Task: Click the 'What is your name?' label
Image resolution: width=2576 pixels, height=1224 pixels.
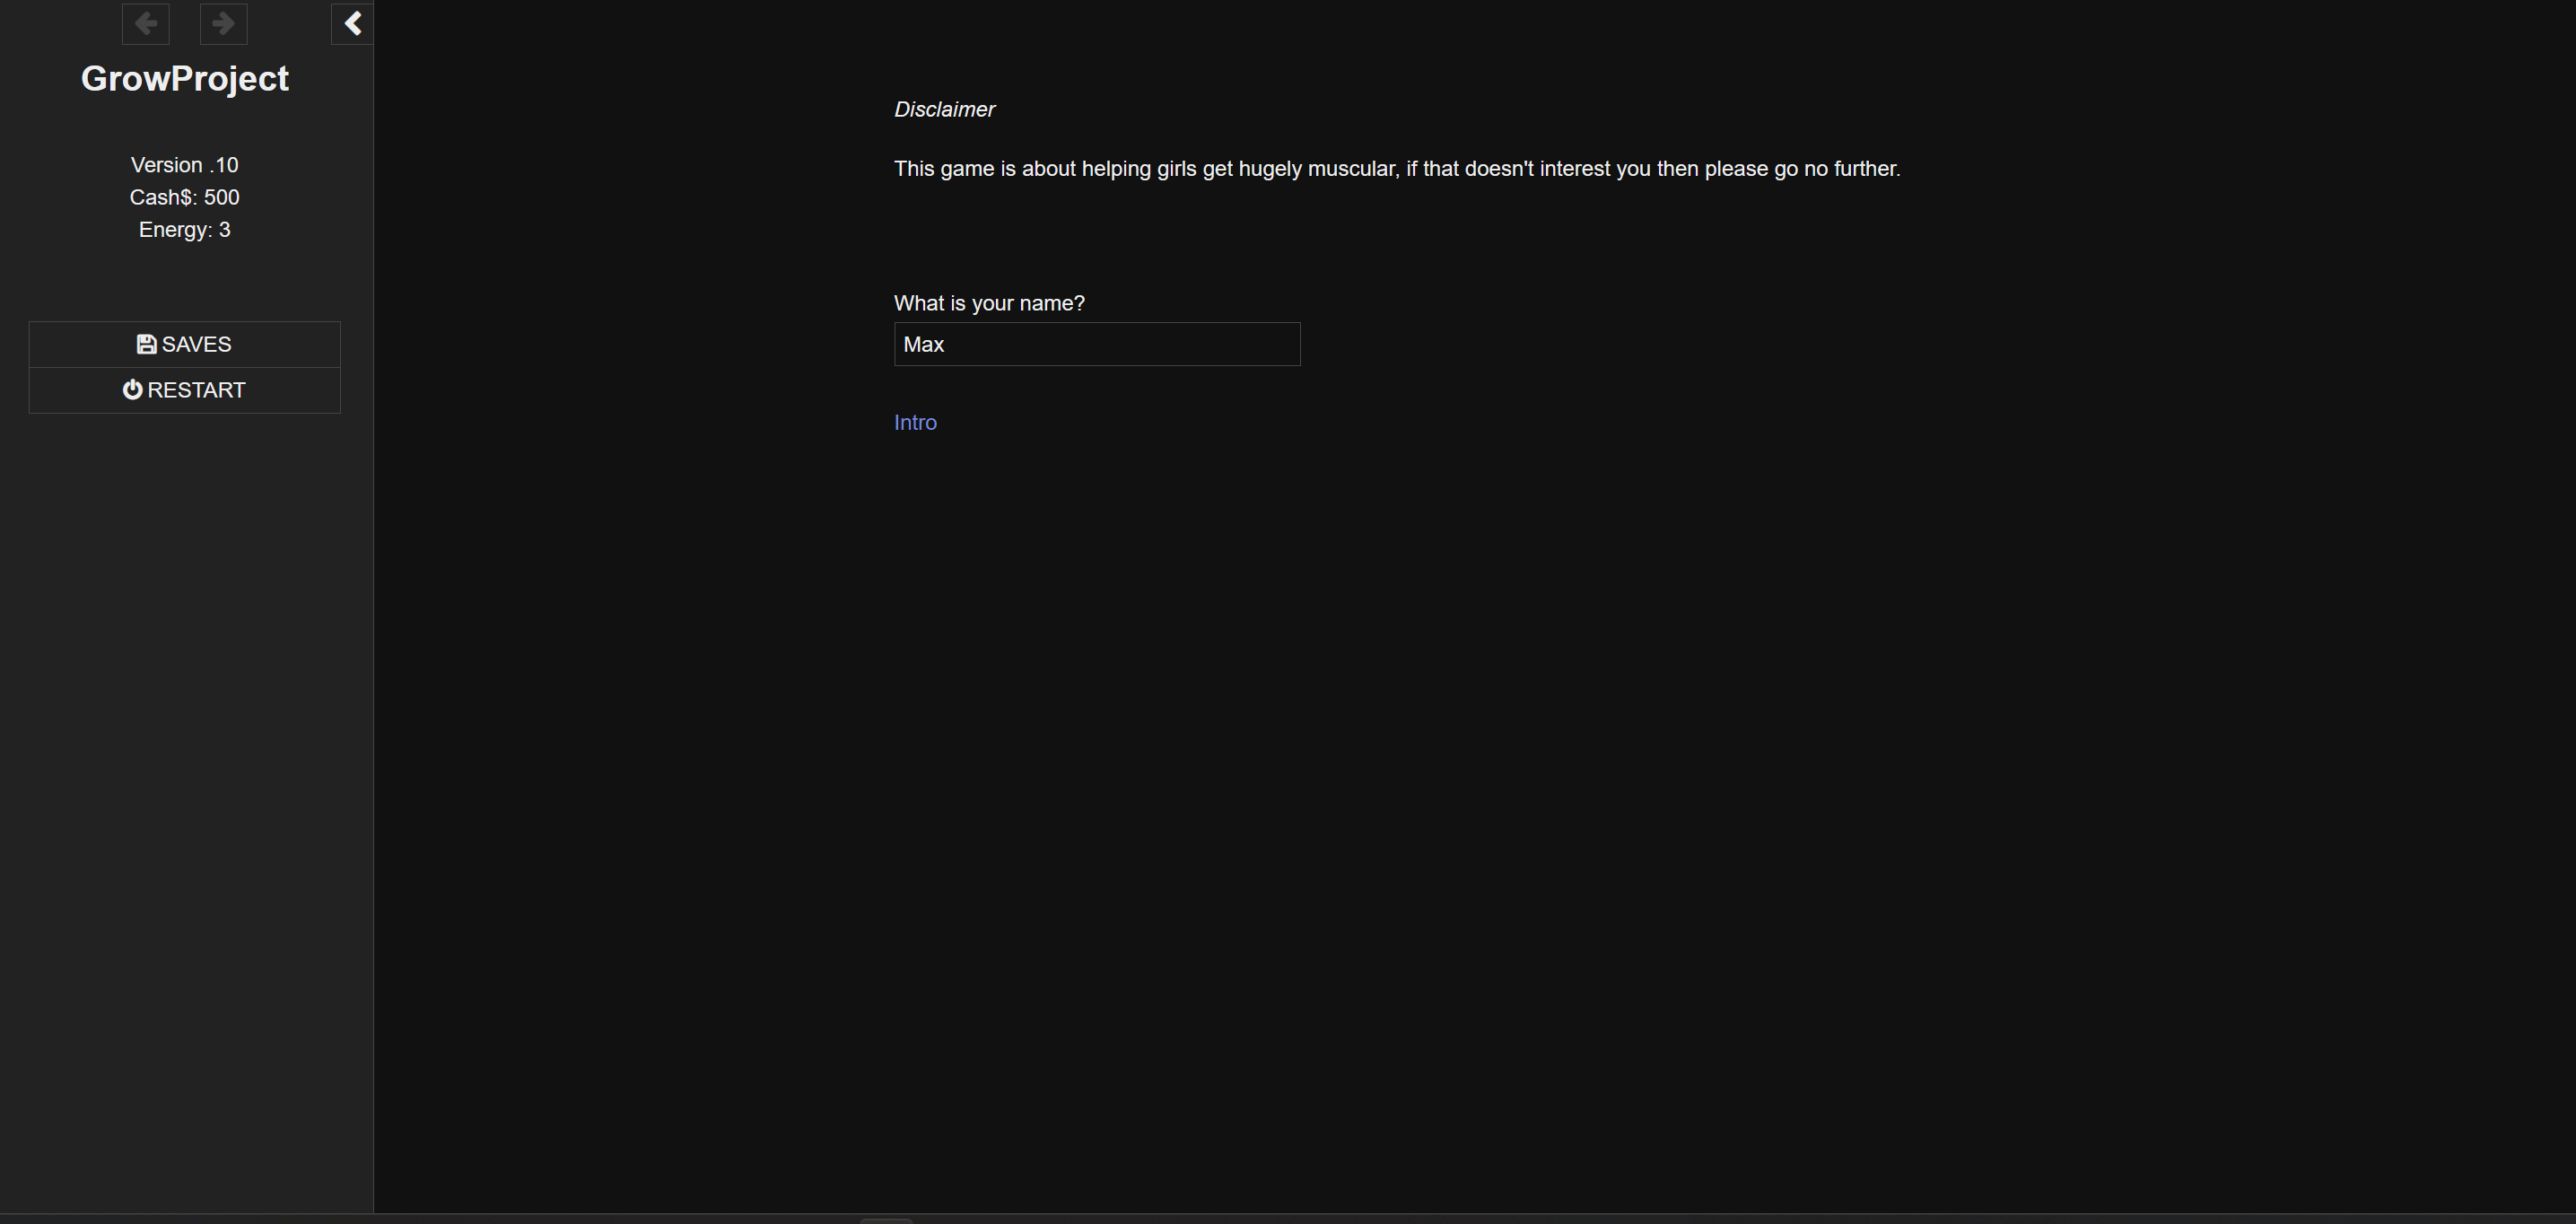Action: pos(989,304)
